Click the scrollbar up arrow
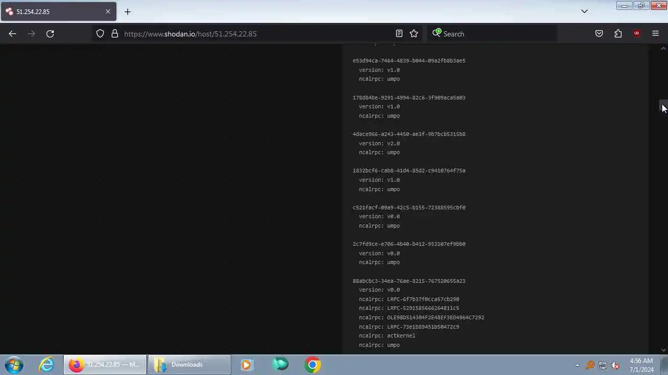The image size is (668, 375). click(663, 48)
